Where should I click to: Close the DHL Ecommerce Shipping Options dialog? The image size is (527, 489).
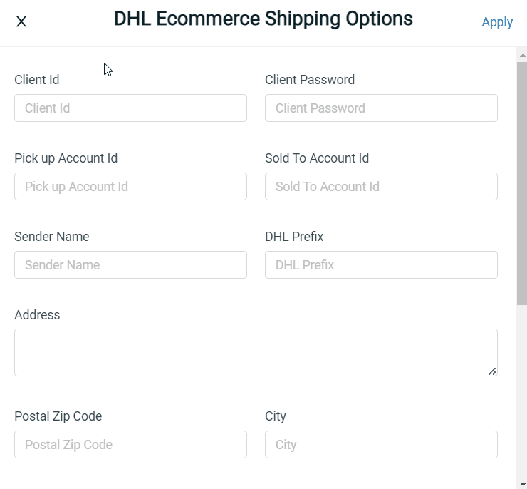21,21
